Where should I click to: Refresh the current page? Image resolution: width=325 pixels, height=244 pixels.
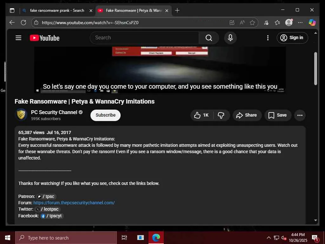click(x=23, y=23)
